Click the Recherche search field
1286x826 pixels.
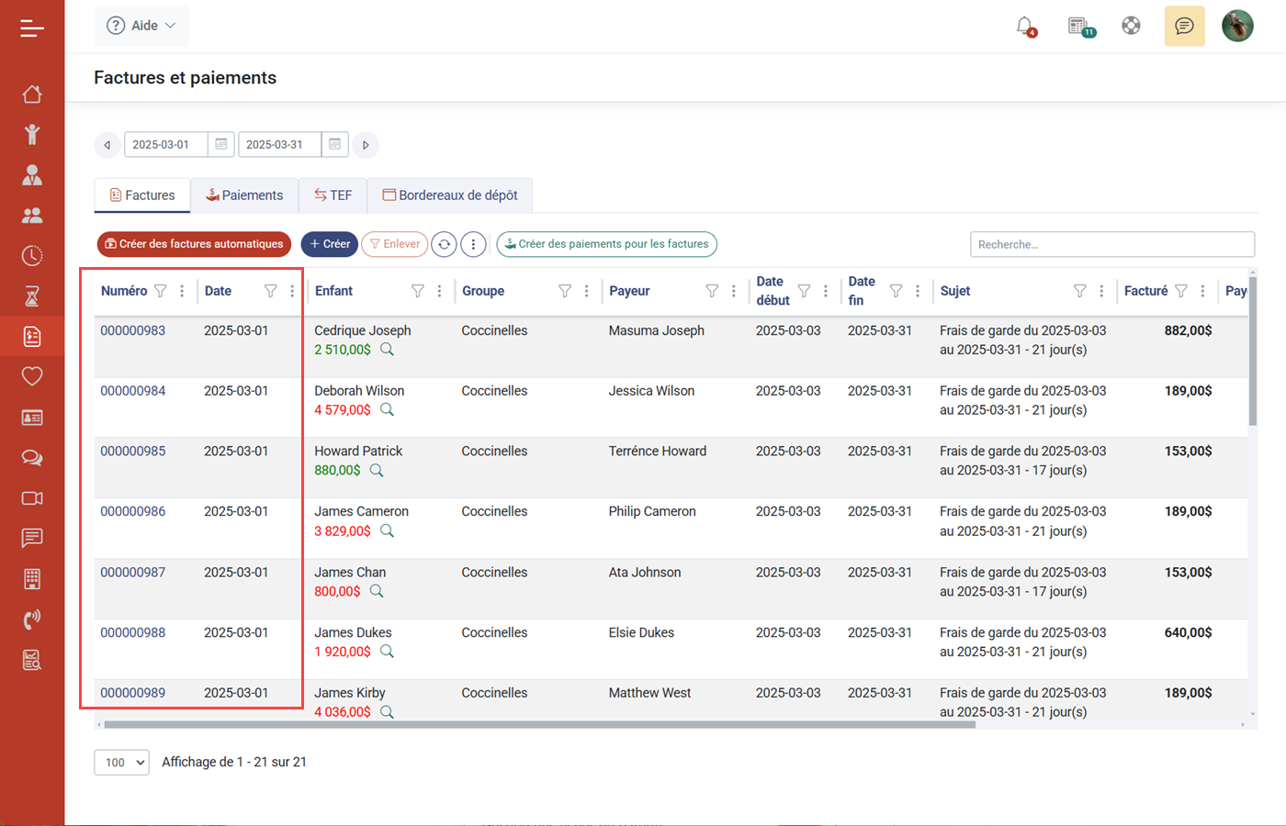tap(1111, 244)
